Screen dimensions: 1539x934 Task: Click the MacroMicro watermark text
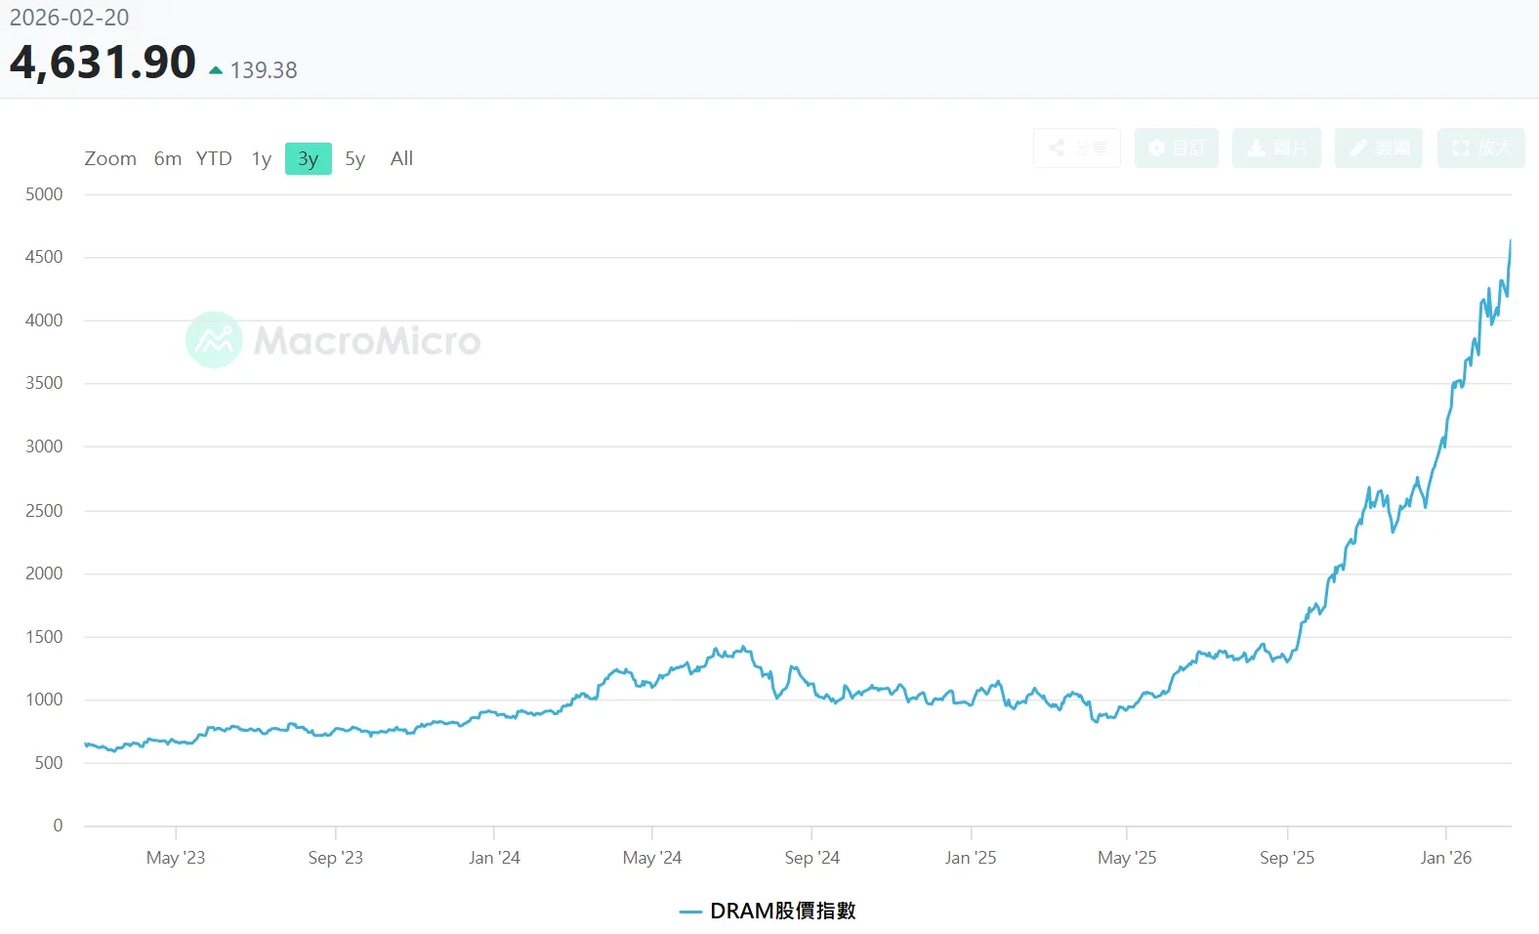(367, 341)
